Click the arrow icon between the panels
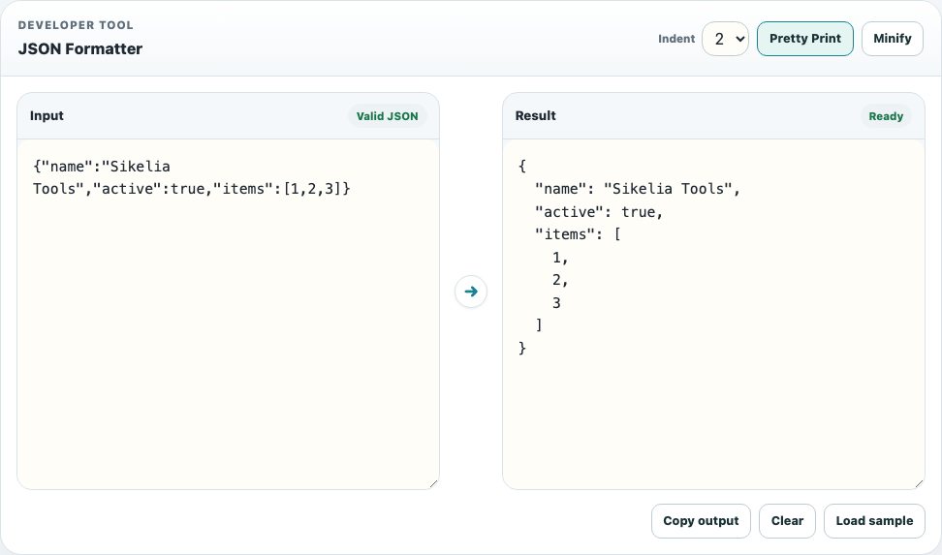The height and width of the screenshot is (555, 942). pos(470,292)
